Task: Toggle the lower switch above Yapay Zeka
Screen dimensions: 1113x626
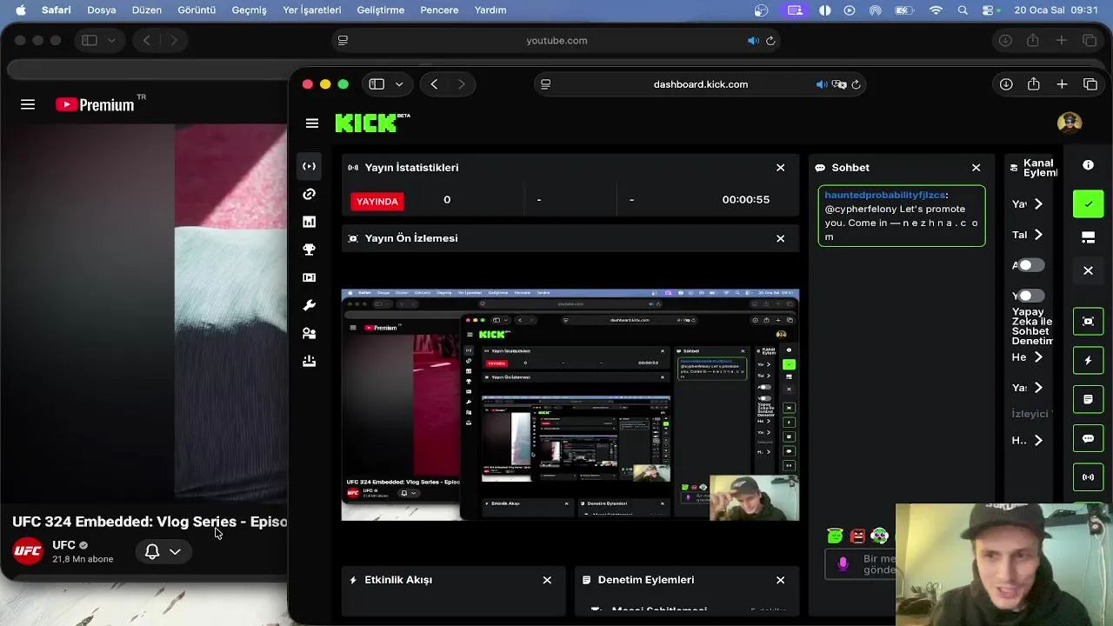Action: (x=1030, y=296)
